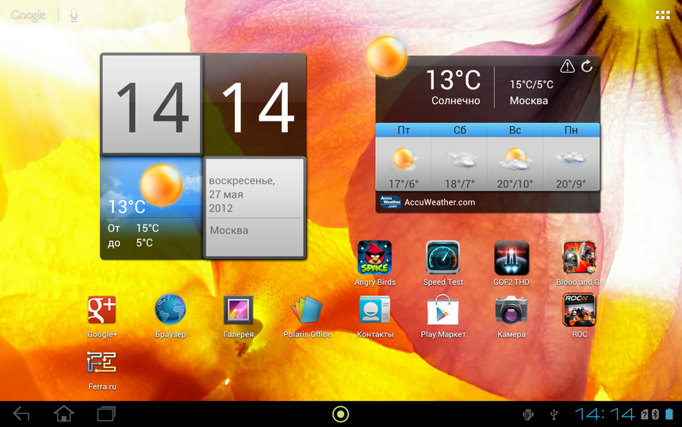Tap Солнечно current conditions text
Image resolution: width=682 pixels, height=427 pixels.
455,101
